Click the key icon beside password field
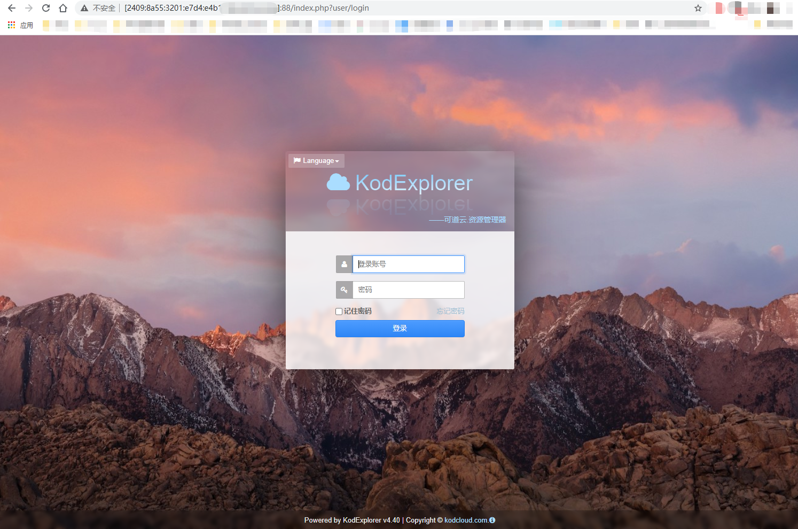798x529 pixels. click(344, 290)
